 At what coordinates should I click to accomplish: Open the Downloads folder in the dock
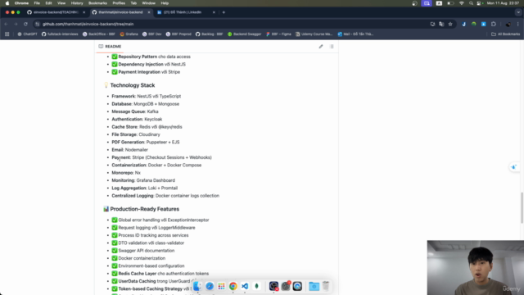tap(314, 286)
